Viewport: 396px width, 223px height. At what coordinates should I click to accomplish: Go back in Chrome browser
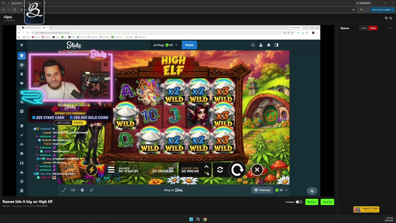pos(3,10)
